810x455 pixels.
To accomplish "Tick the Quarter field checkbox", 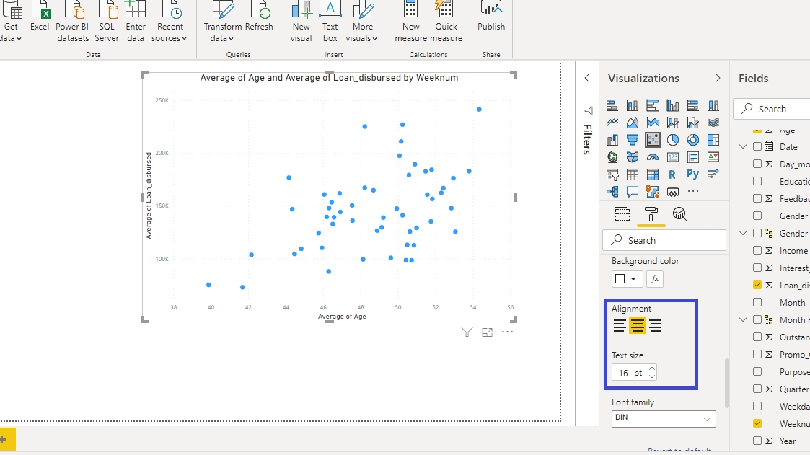I will [x=757, y=389].
